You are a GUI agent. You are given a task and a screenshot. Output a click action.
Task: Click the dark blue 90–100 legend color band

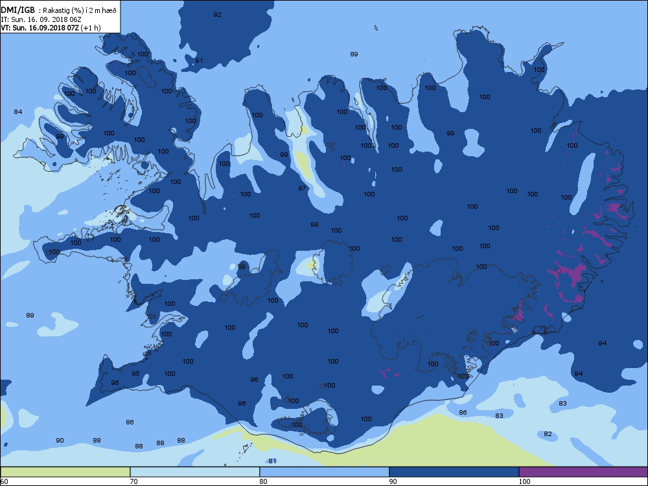point(454,472)
